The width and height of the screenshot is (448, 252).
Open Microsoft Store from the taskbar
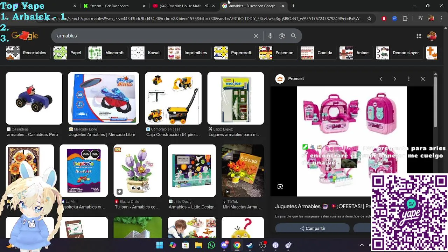[x=185, y=245]
